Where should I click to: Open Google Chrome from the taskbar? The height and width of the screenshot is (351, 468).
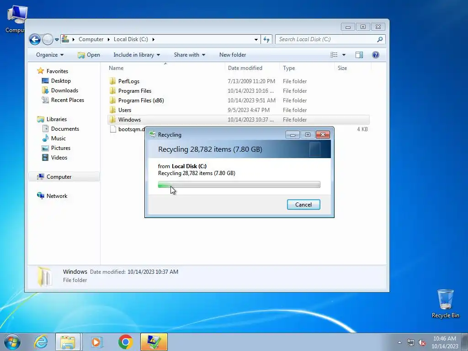pos(125,342)
